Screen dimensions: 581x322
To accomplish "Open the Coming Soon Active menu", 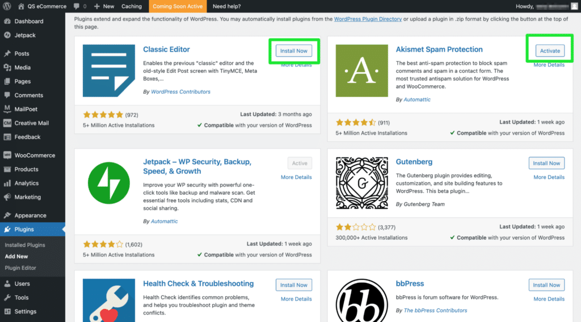I will (x=178, y=6).
